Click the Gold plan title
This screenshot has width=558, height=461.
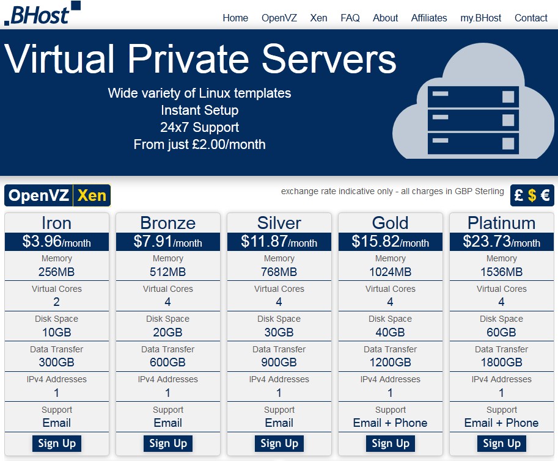(391, 223)
